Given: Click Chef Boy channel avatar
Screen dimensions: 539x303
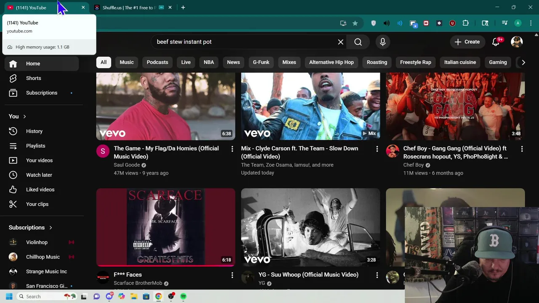Looking at the screenshot, I should click(392, 151).
